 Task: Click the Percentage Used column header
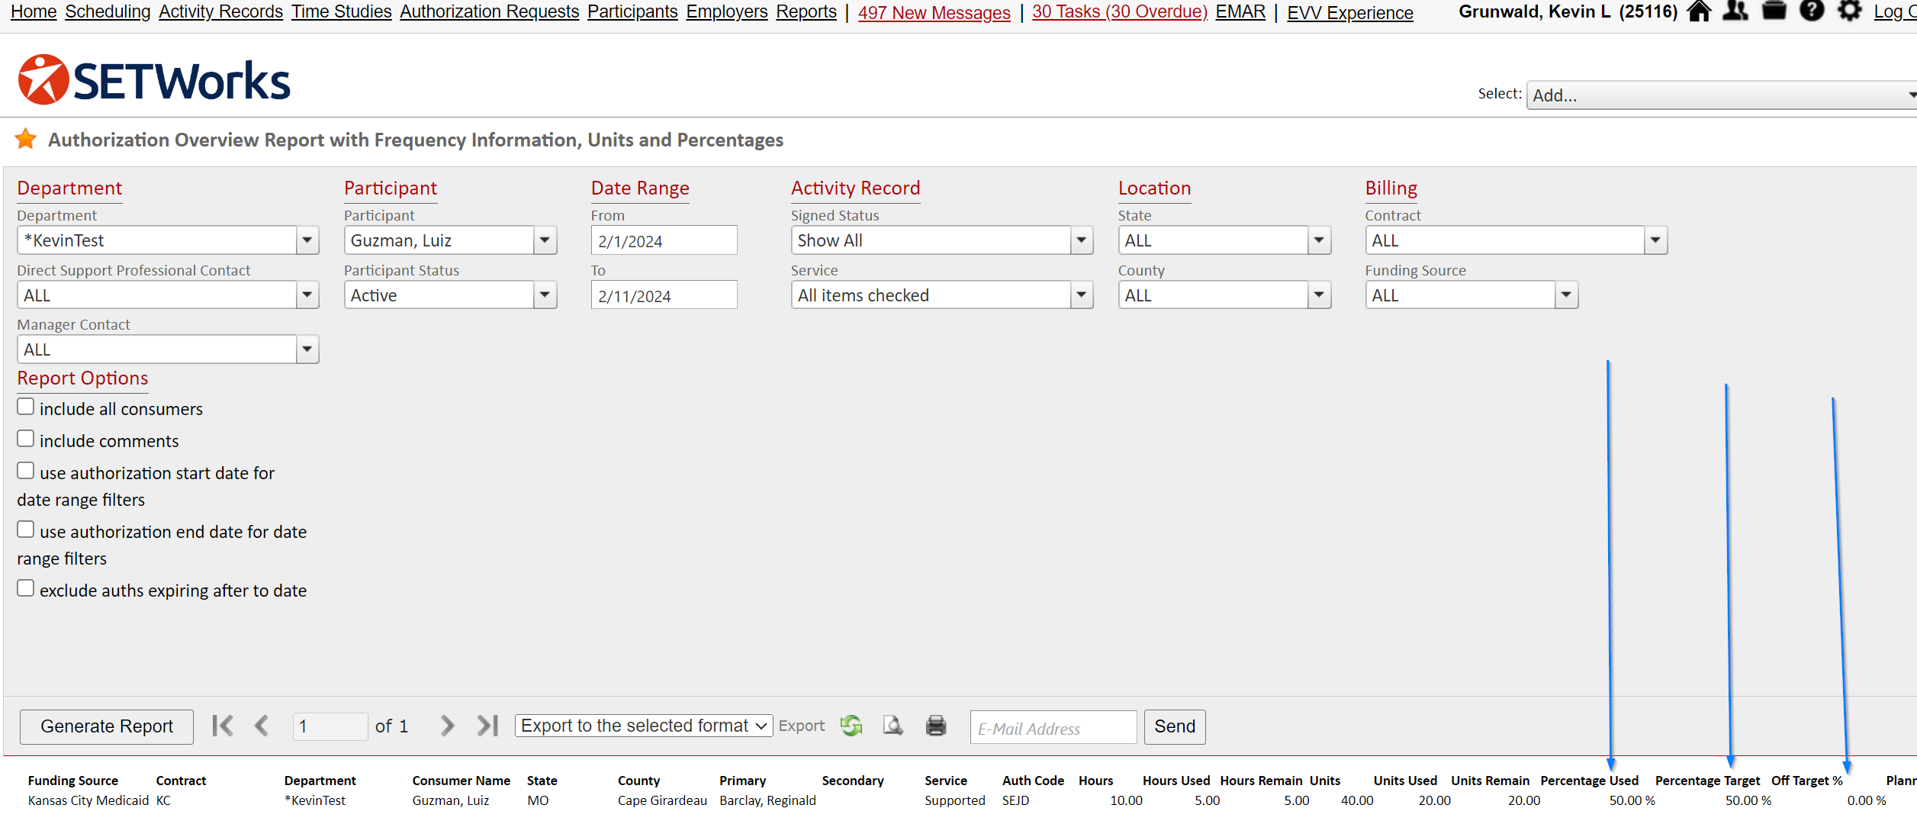1589,781
